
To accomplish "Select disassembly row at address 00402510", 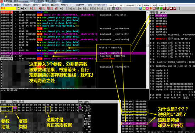I will click(x=73, y=12).
